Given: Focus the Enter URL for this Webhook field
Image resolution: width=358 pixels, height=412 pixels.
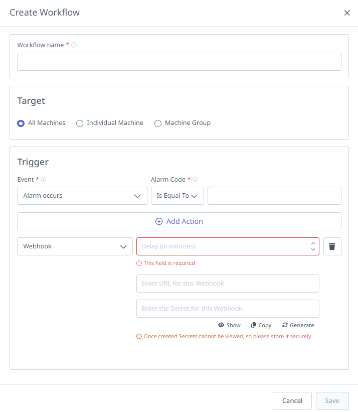Looking at the screenshot, I should 228,284.
